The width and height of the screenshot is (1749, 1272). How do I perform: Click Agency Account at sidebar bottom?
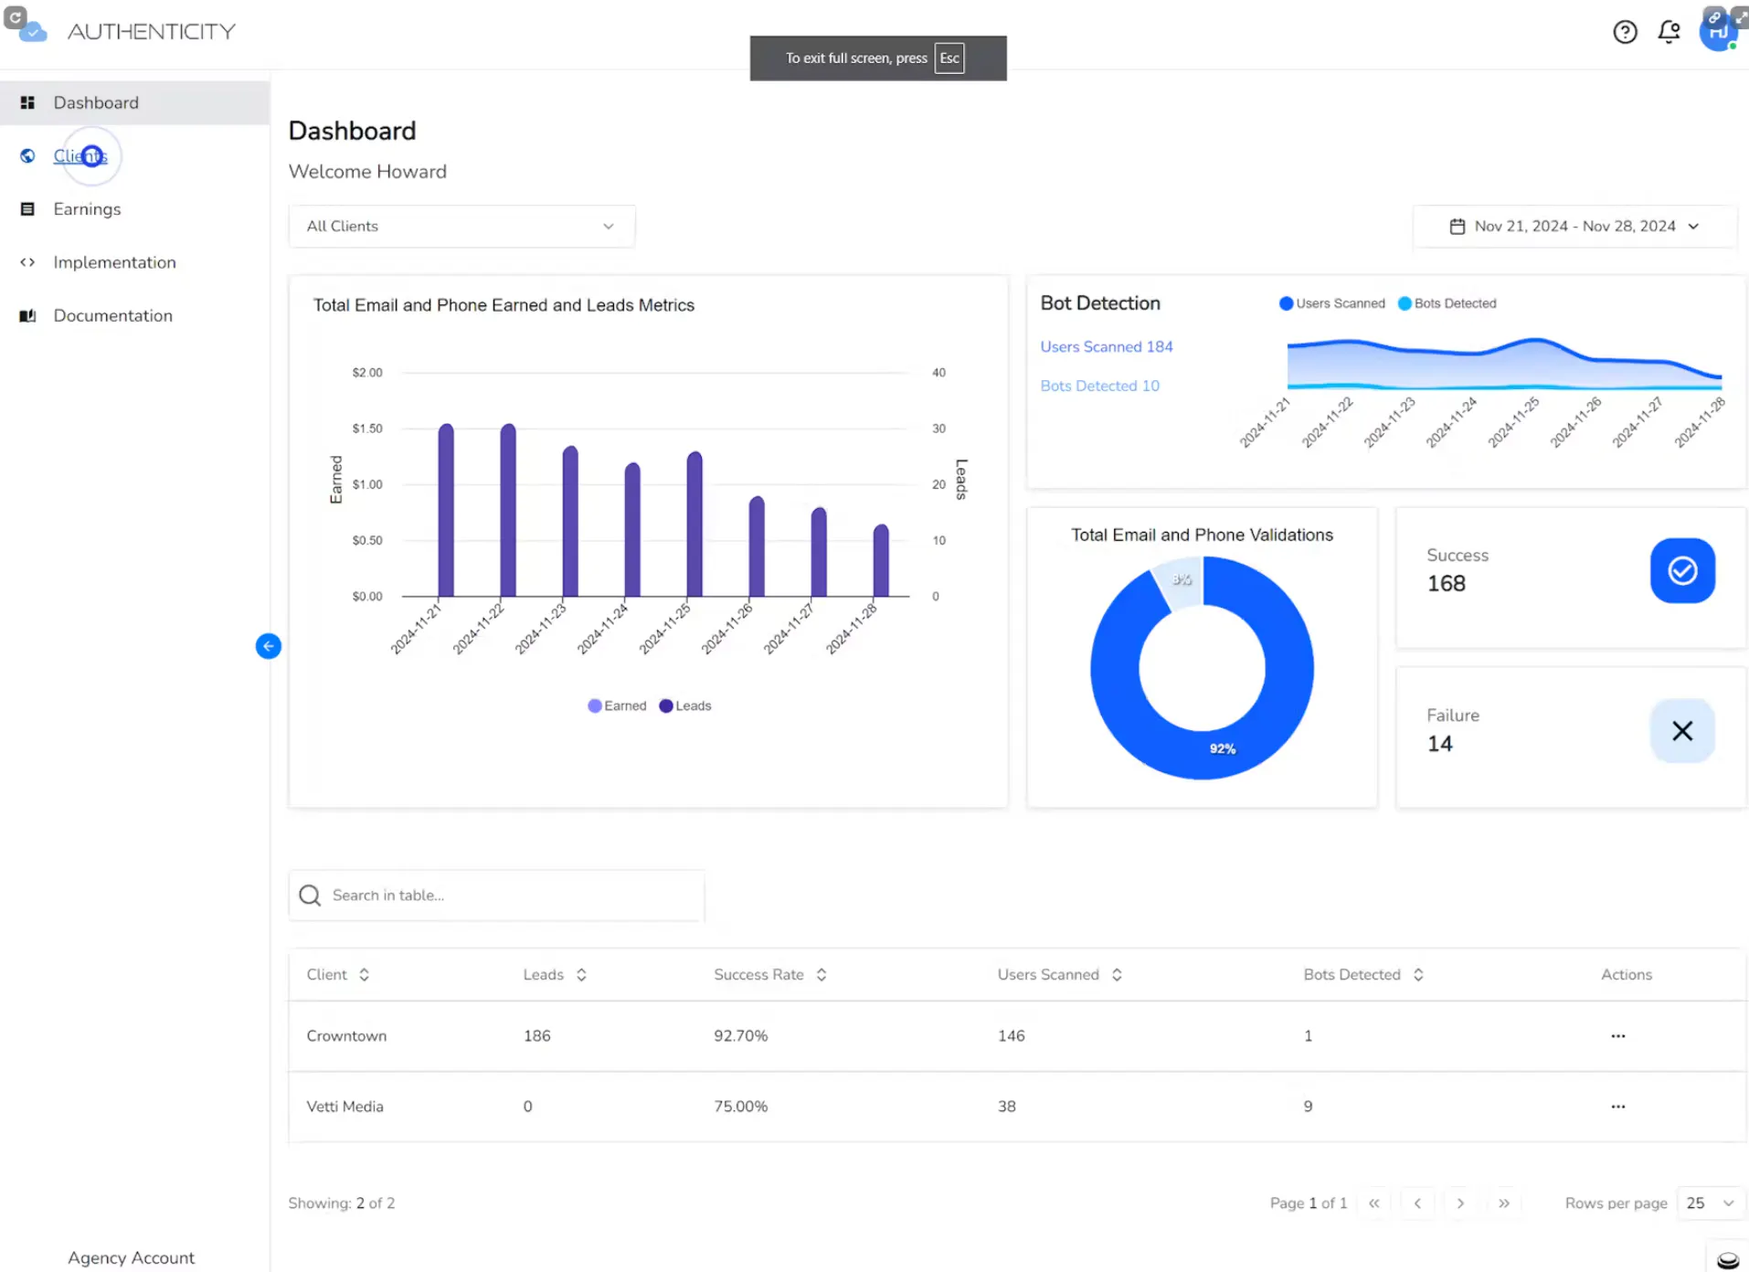(x=131, y=1257)
